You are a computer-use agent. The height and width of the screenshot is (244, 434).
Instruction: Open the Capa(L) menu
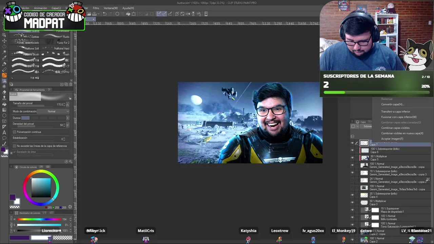click(56, 8)
